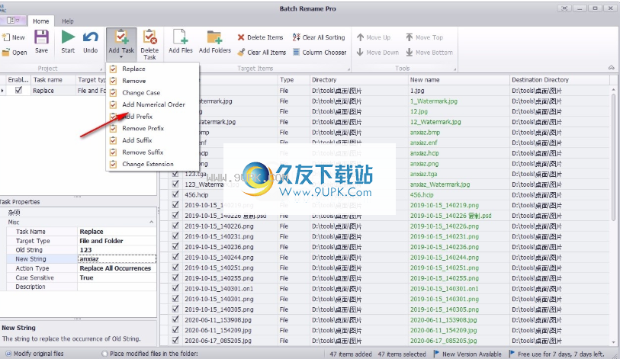Delete Items from the target list

pyautogui.click(x=260, y=37)
